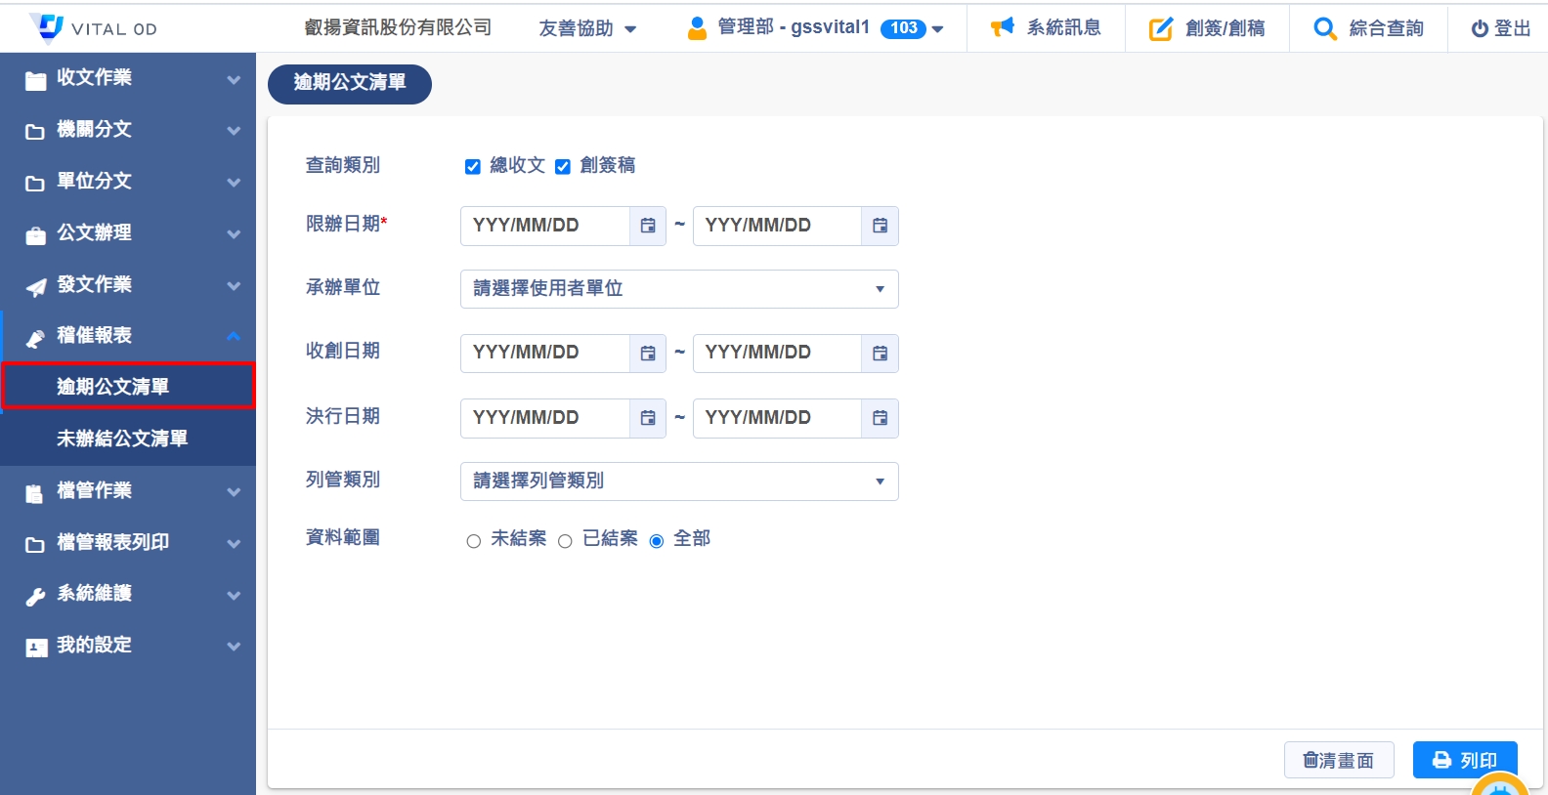The image size is (1548, 795).
Task: Select the 未結案 radio button
Action: 474,541
